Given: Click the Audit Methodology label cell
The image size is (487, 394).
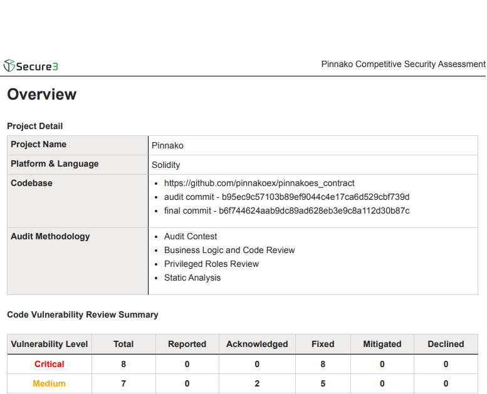Looking at the screenshot, I should pyautogui.click(x=50, y=237).
